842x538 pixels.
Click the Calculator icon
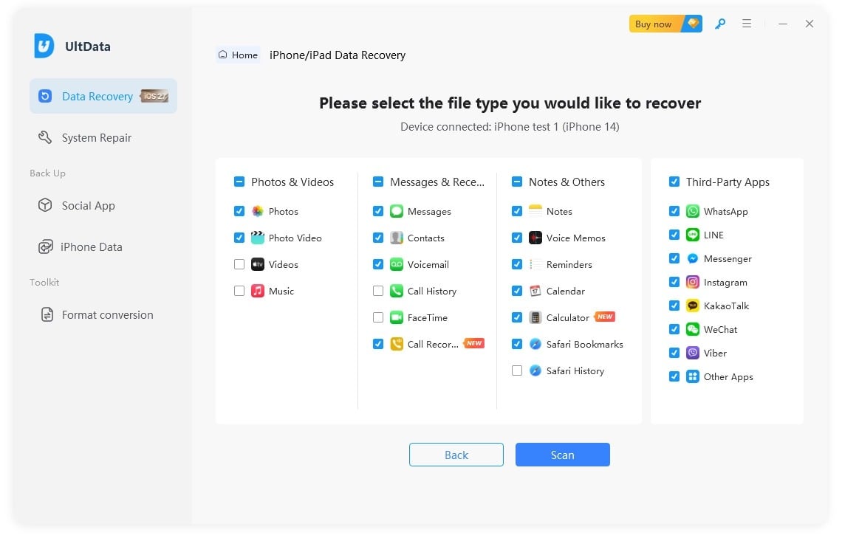pos(535,317)
